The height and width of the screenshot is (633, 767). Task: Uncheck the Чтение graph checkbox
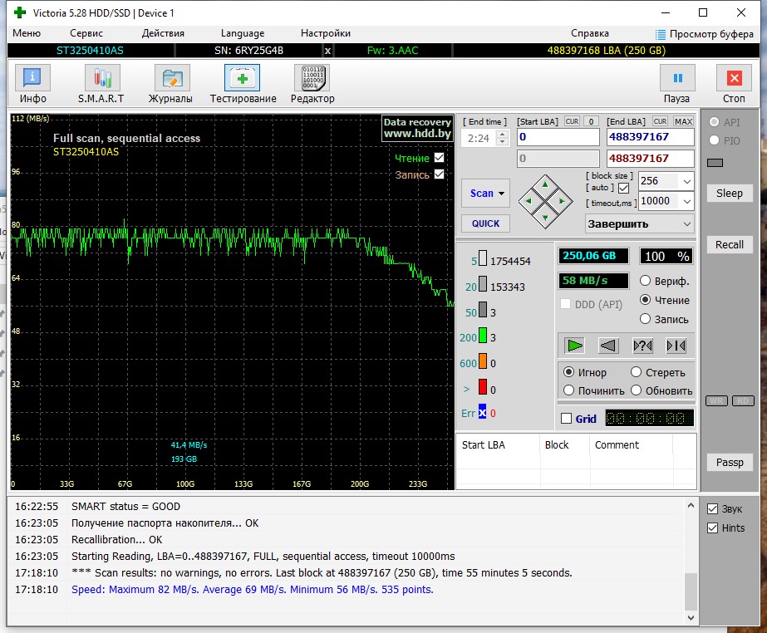point(440,158)
